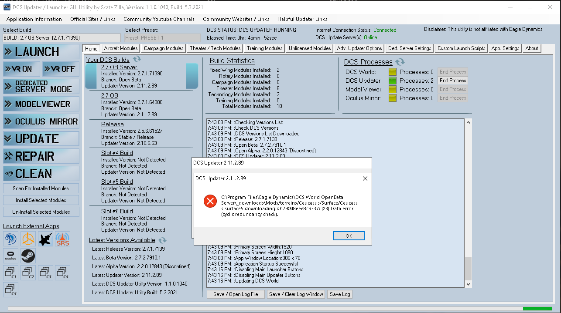The width and height of the screenshot is (561, 313).
Task: Open the About tab
Action: pos(532,48)
